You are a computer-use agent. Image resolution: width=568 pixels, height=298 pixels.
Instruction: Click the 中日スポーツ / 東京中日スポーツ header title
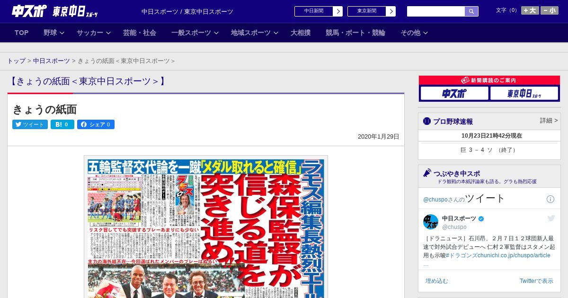(187, 11)
